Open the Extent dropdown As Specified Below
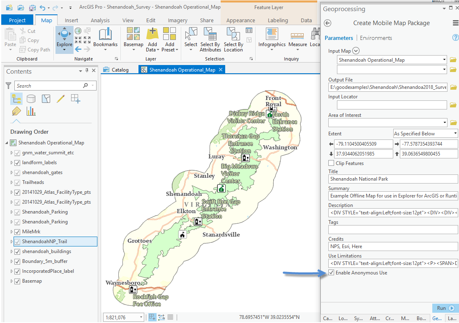Viewport: 459px width, 323px height. click(425, 134)
